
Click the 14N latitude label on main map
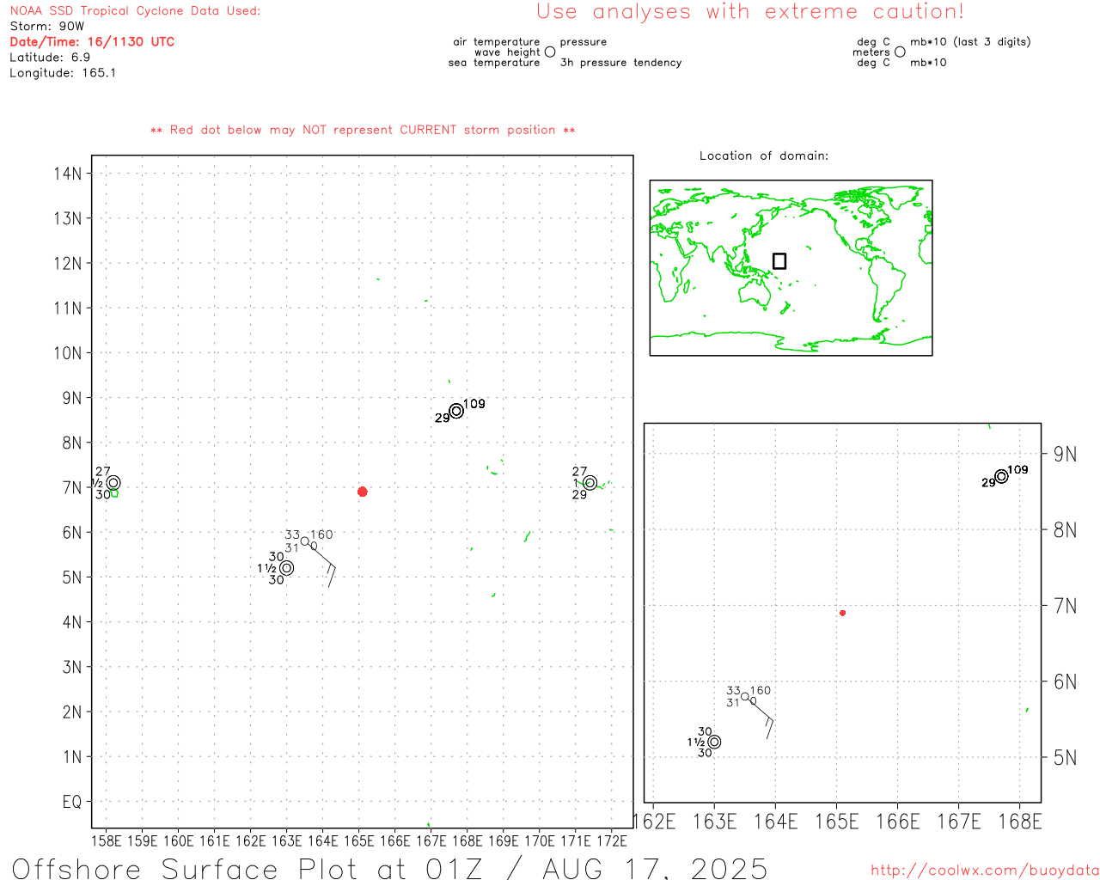click(67, 174)
